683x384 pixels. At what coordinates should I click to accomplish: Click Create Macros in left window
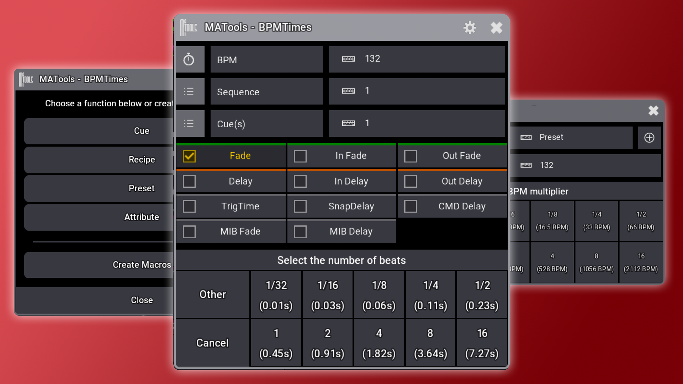(x=99, y=265)
